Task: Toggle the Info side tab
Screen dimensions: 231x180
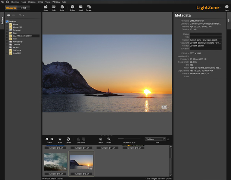Action: (229, 20)
